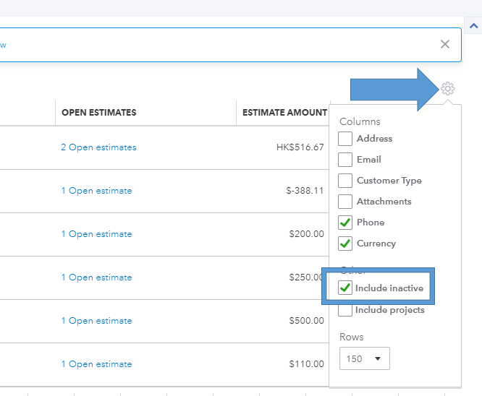Screen dimensions: 482x396
Task: Uncheck the Phone column checkbox
Action: coord(345,223)
